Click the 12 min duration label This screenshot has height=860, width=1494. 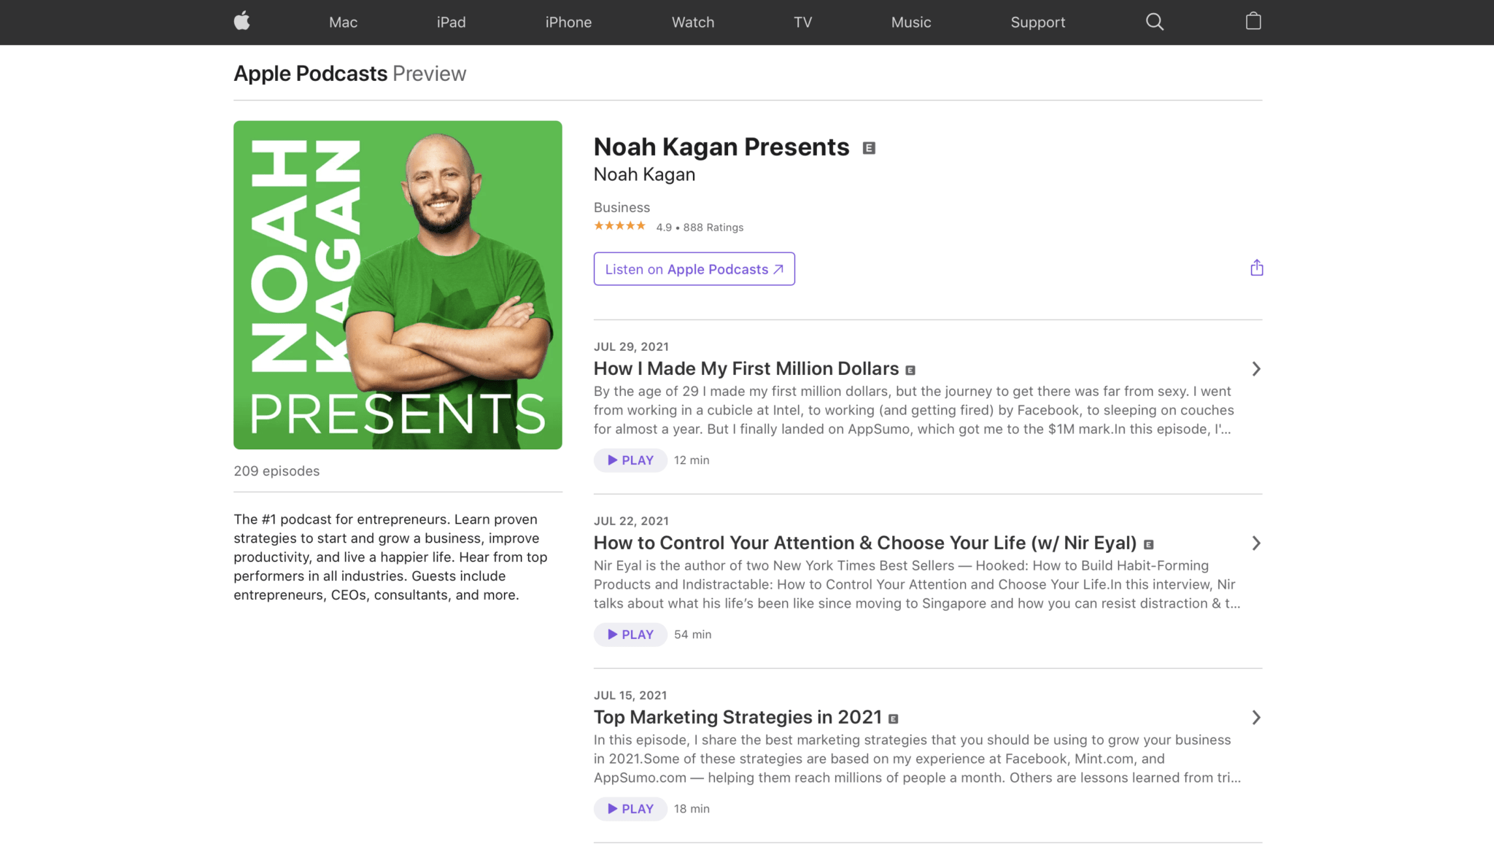click(x=692, y=460)
